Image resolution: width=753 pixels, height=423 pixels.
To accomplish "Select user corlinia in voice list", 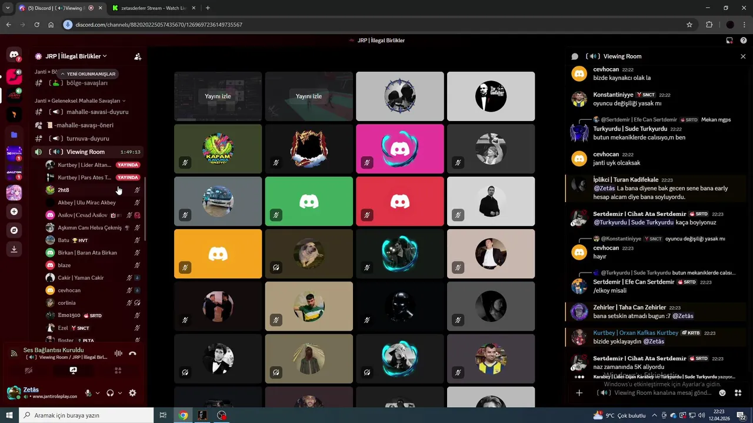I will [93, 303].
